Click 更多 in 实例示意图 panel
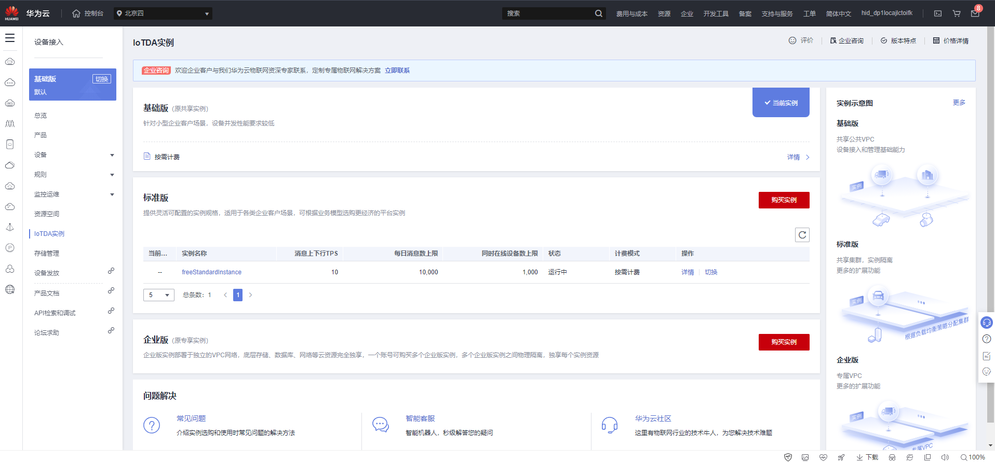This screenshot has width=995, height=462. (x=959, y=103)
